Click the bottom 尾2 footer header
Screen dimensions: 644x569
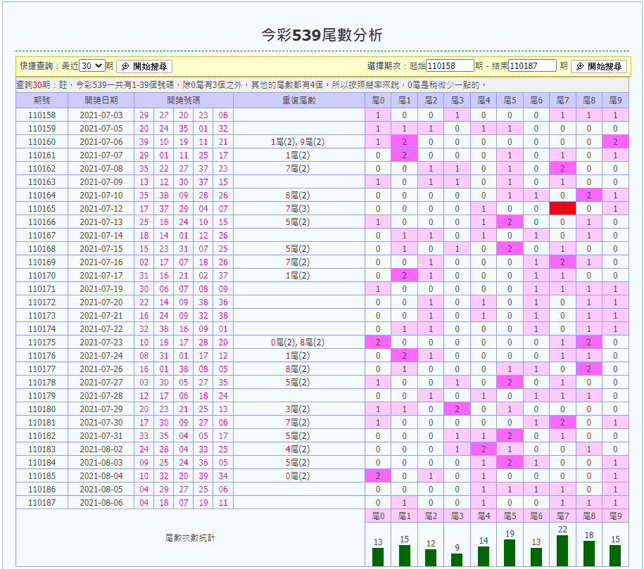pos(431,516)
